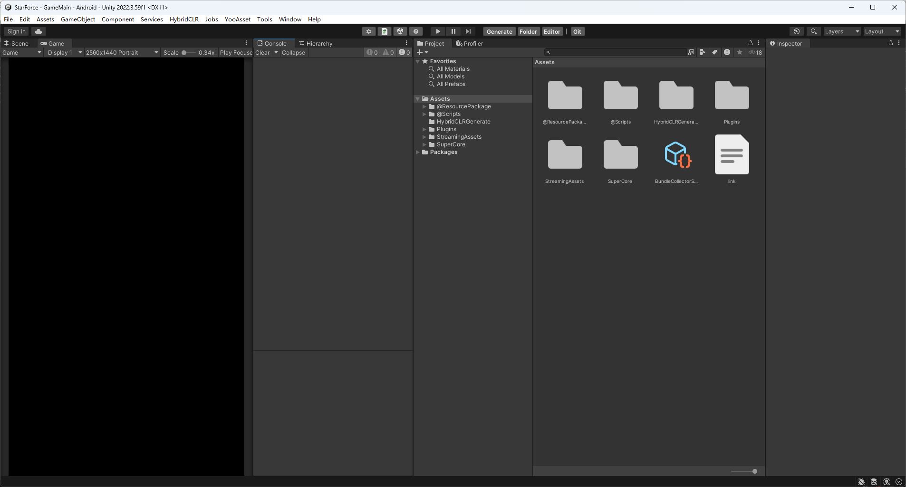The width and height of the screenshot is (906, 487).
Task: Clear the Console log
Action: [x=262, y=53]
